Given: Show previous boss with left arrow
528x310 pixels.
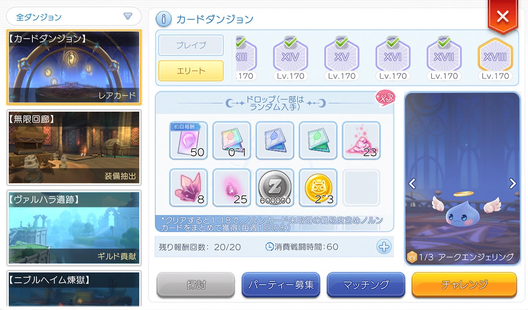Looking at the screenshot, I should 412,184.
